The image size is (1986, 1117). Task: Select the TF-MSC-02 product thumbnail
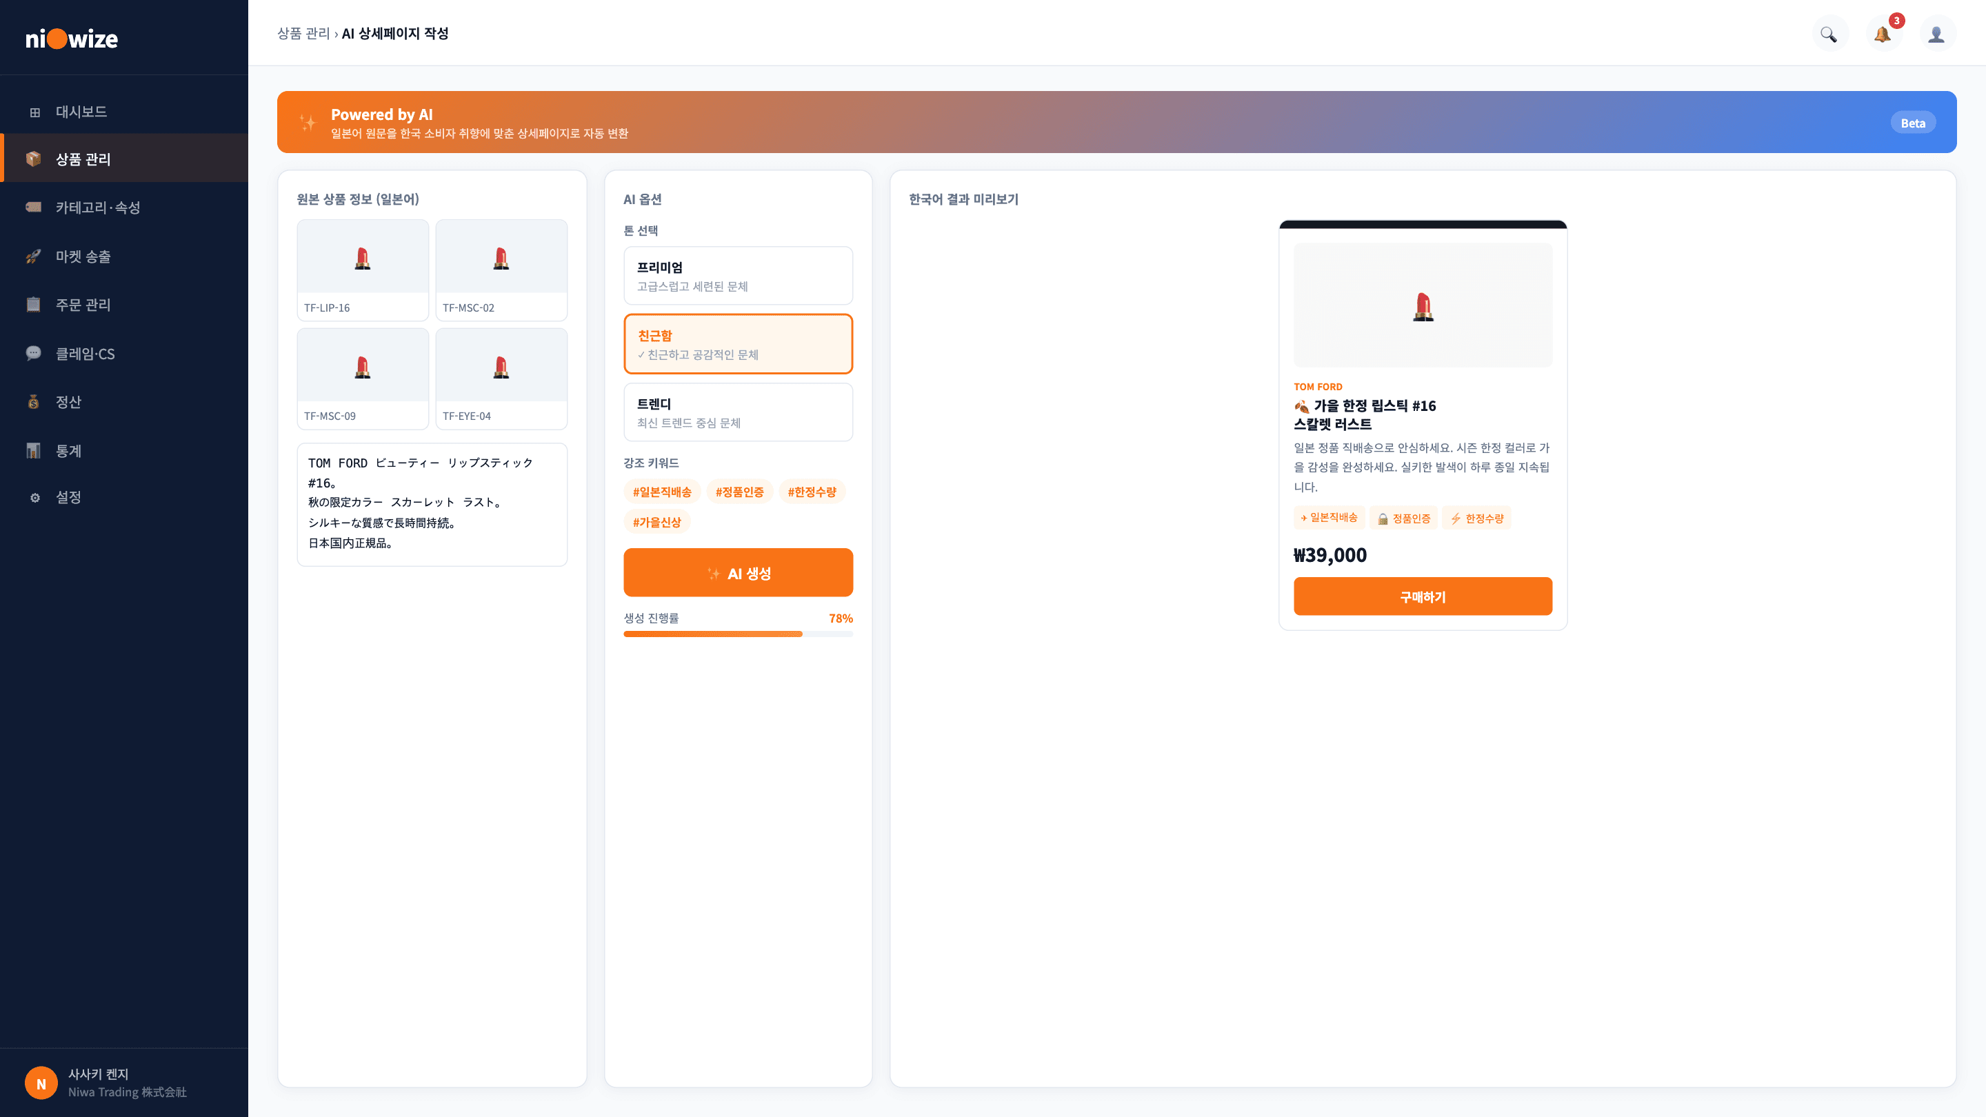click(x=501, y=270)
